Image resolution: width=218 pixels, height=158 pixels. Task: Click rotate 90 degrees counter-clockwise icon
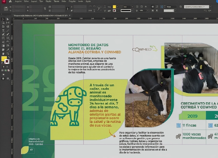94,6
